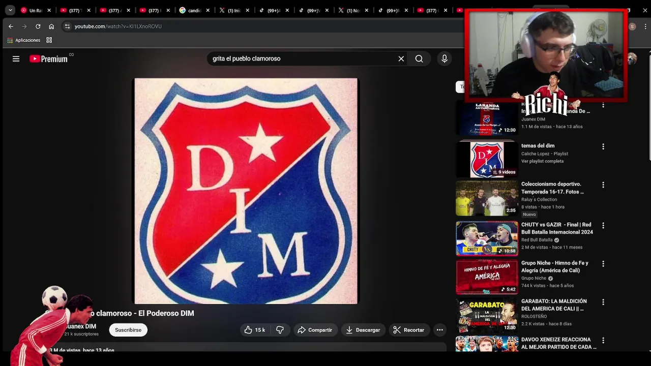
Task: Click the 'Raluy s Collection' channel name
Action: point(539,200)
